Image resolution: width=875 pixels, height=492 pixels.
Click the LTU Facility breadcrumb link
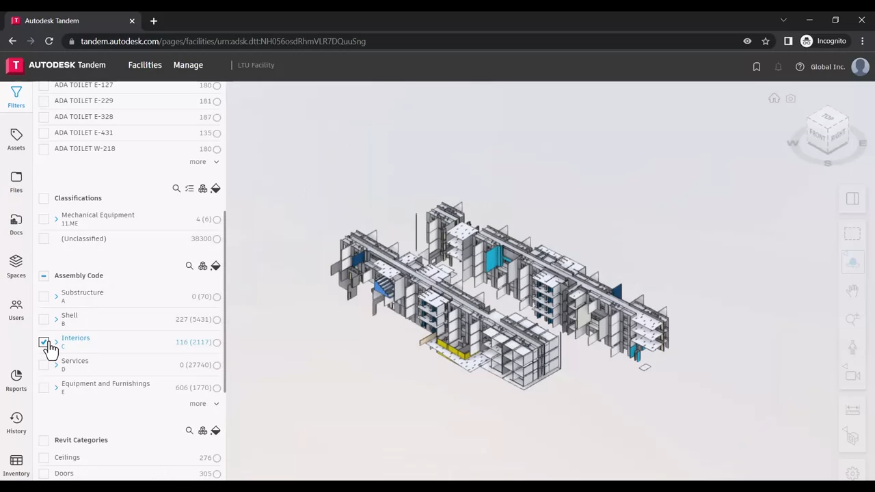coord(256,65)
